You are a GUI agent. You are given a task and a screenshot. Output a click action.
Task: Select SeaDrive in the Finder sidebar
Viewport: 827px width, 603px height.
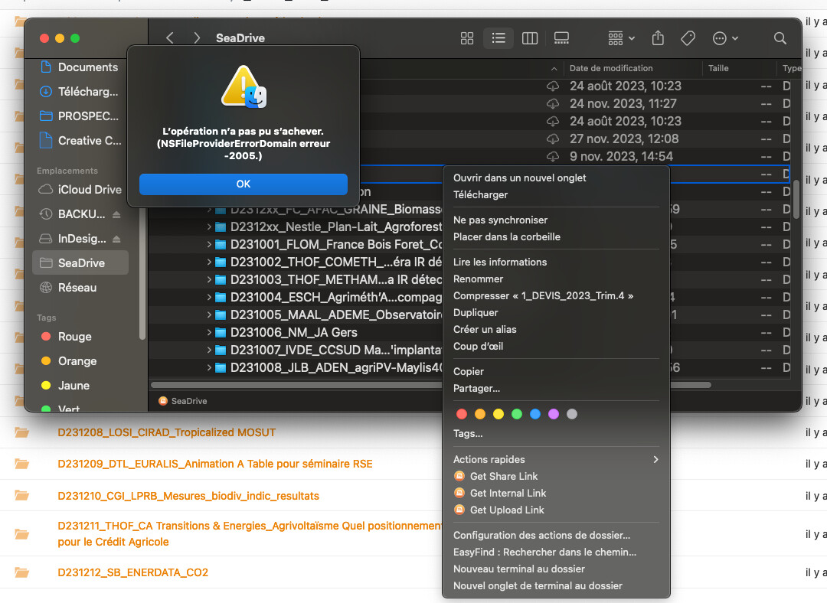[80, 263]
